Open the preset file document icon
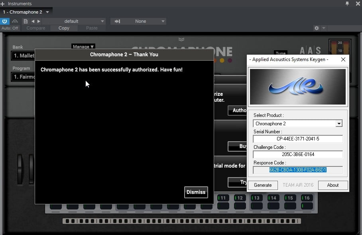362x235 pixels. (x=26, y=21)
